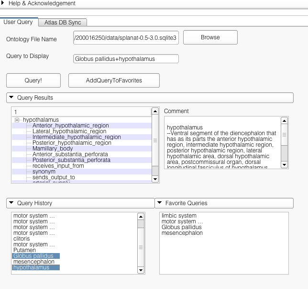Select mesencephalon in the favorite queries list

pyautogui.click(x=182, y=233)
